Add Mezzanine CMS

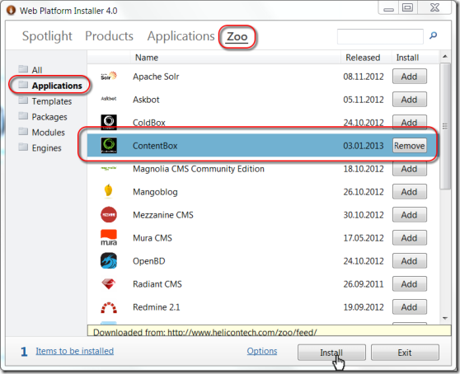(x=409, y=215)
